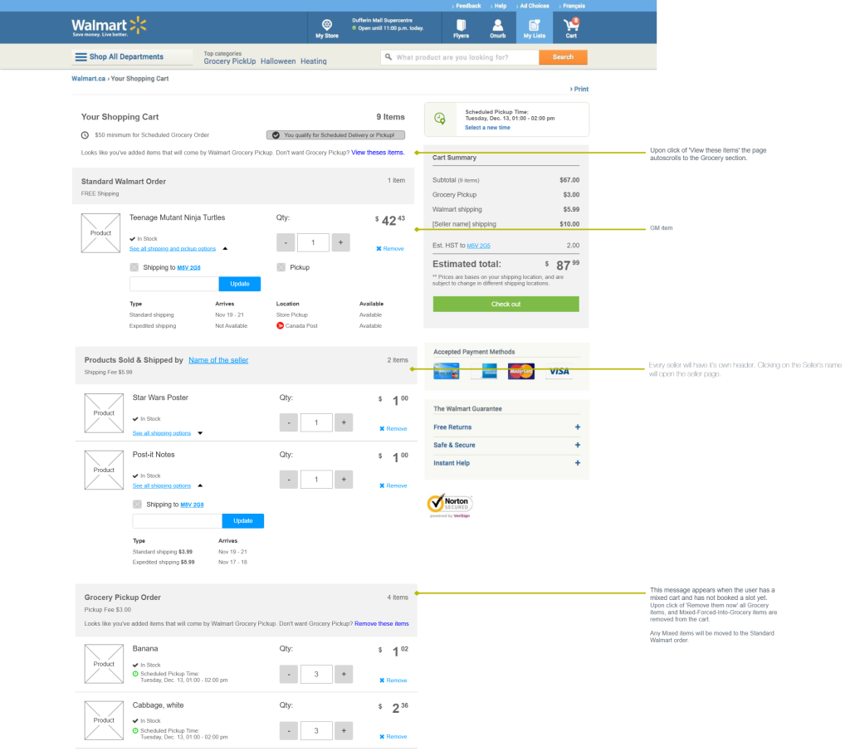Click the $50 minimum clock icon
Image resolution: width=850 pixels, height=751 pixels.
85,135
